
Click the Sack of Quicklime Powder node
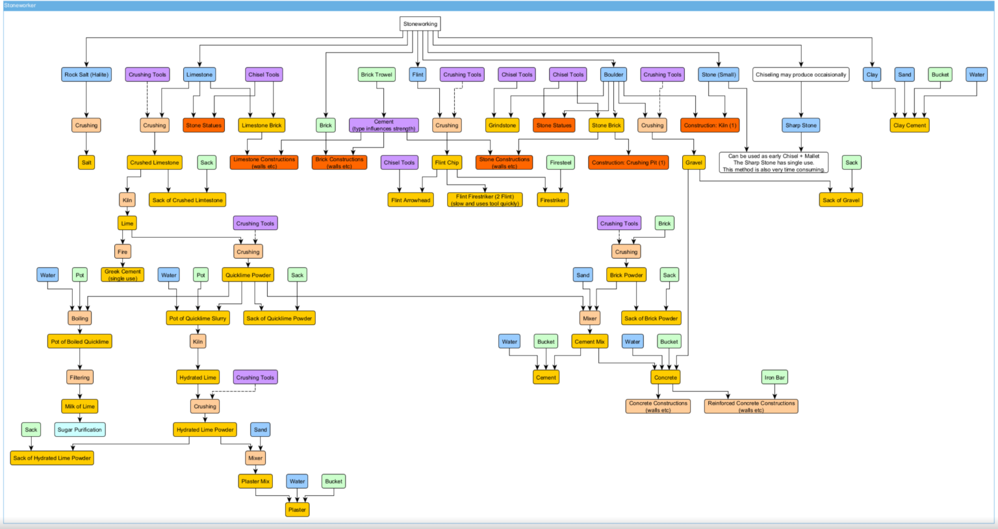[x=279, y=318]
